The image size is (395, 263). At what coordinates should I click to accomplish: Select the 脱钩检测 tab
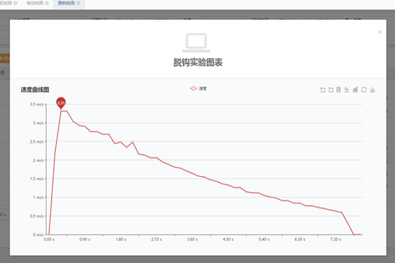coord(66,3)
